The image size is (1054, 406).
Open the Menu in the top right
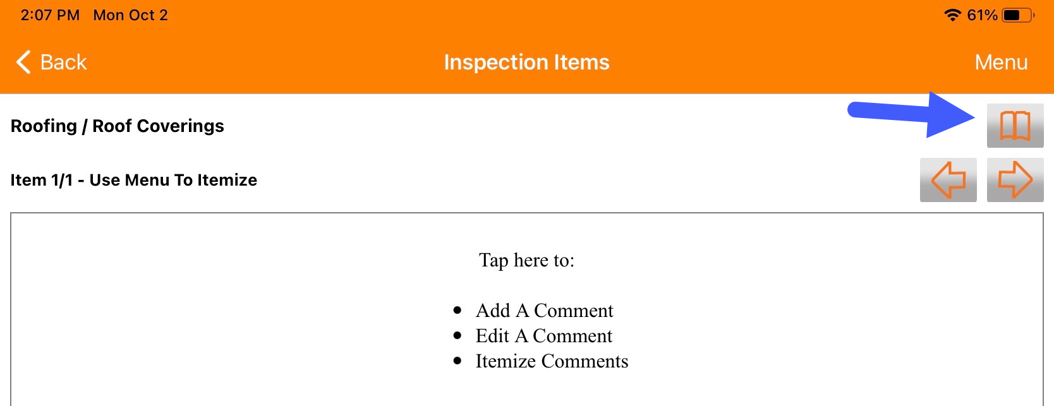pos(1001,62)
